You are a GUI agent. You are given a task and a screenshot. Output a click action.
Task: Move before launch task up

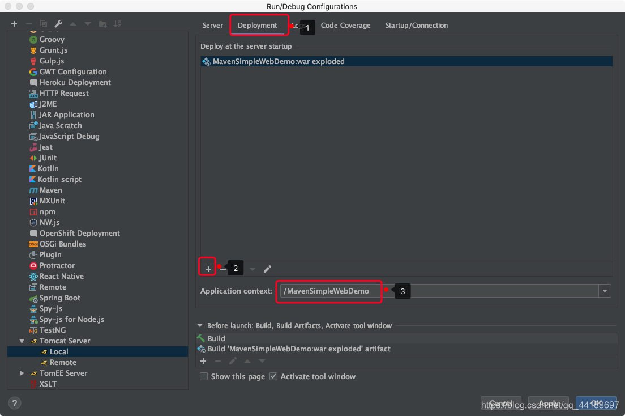coord(247,361)
